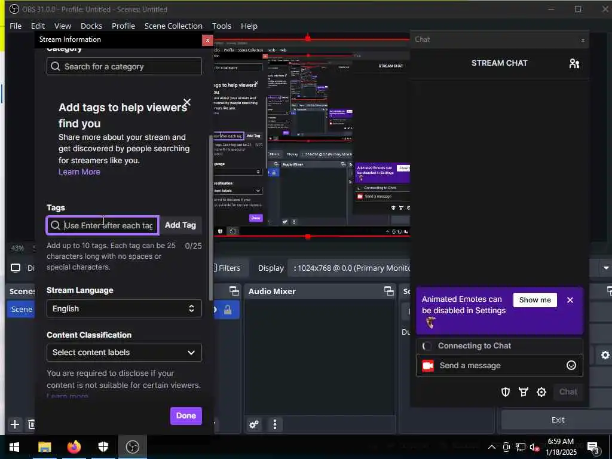The width and height of the screenshot is (612, 459).
Task: Close the Chat dock
Action: 583,40
